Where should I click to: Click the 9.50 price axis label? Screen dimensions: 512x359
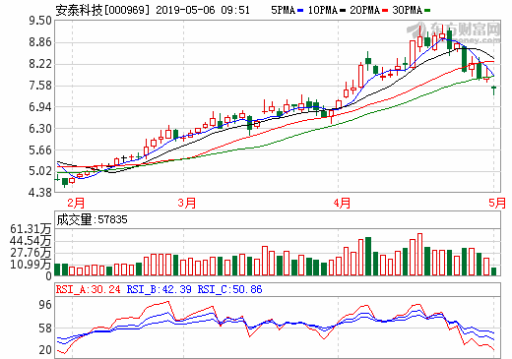point(40,21)
